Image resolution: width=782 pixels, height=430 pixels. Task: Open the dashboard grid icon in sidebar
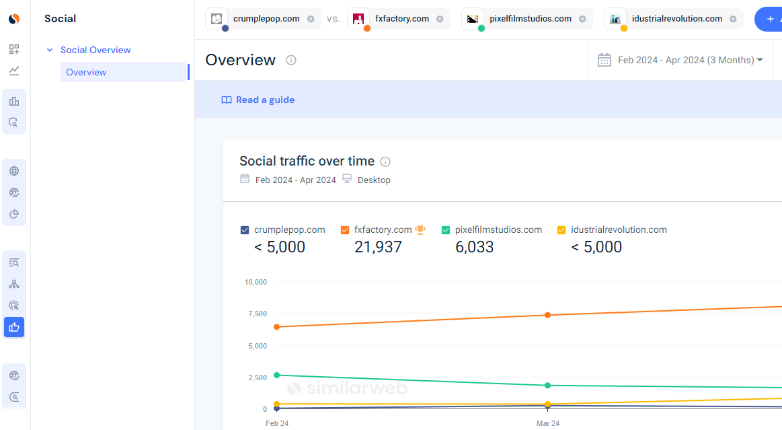click(14, 49)
